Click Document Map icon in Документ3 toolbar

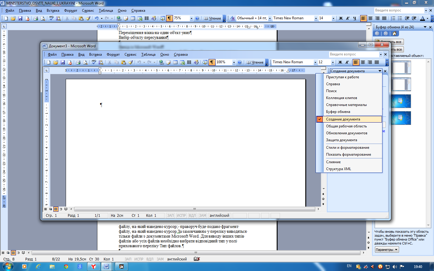click(205, 62)
